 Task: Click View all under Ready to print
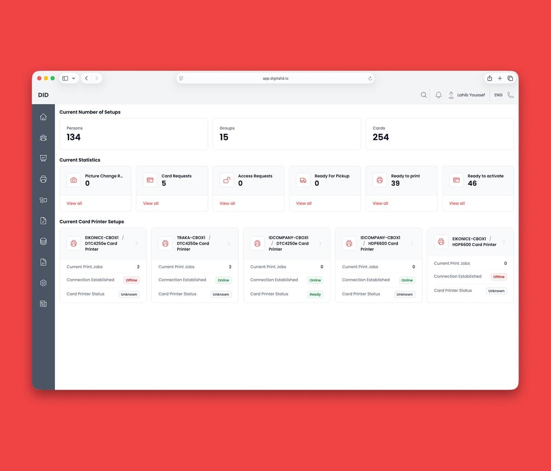380,203
